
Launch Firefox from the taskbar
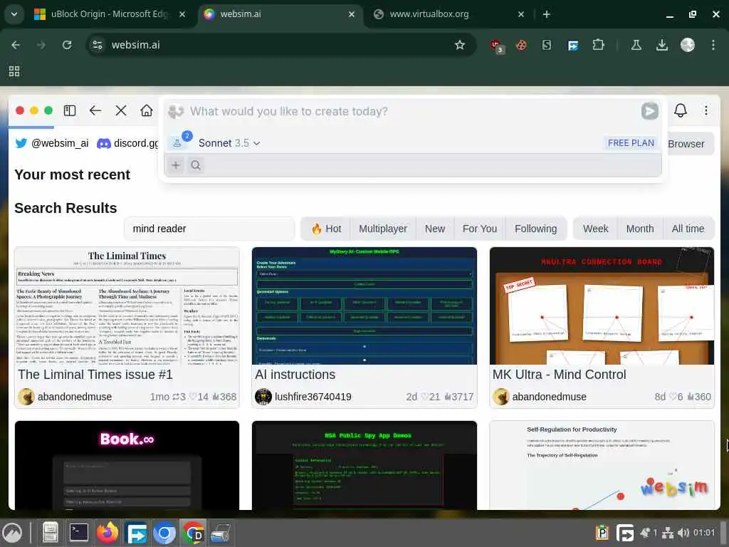(107, 533)
